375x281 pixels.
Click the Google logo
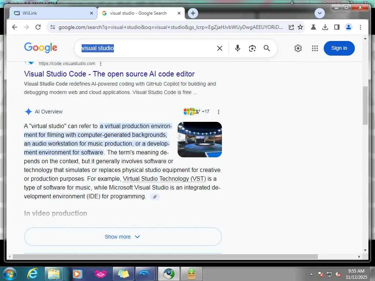point(41,48)
